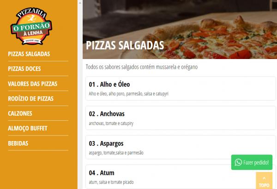Select Almoço Buffet in the sidebar
The width and height of the screenshot is (277, 189).
[28, 128]
